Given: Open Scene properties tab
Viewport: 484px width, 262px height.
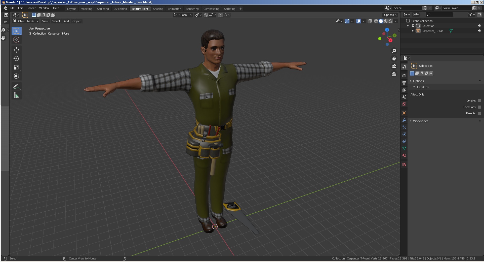Looking at the screenshot, I should coord(404,97).
